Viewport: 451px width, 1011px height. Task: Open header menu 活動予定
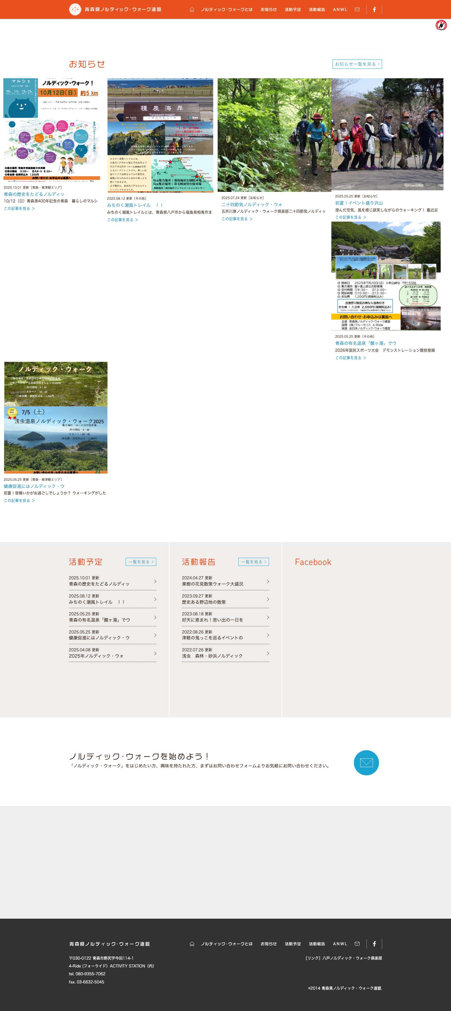[293, 9]
